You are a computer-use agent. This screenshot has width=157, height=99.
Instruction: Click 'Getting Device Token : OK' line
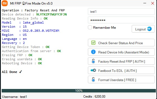26,47
